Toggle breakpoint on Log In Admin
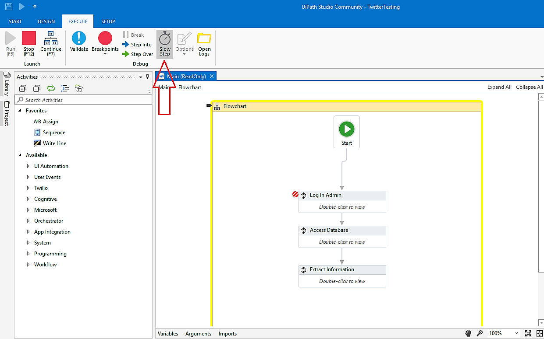The height and width of the screenshot is (339, 544). coord(295,195)
